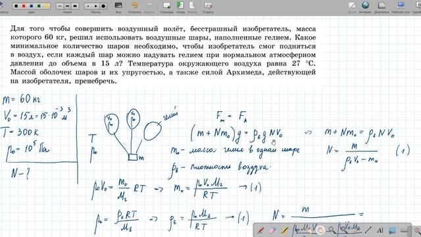Select the black pen color

[16, 6]
